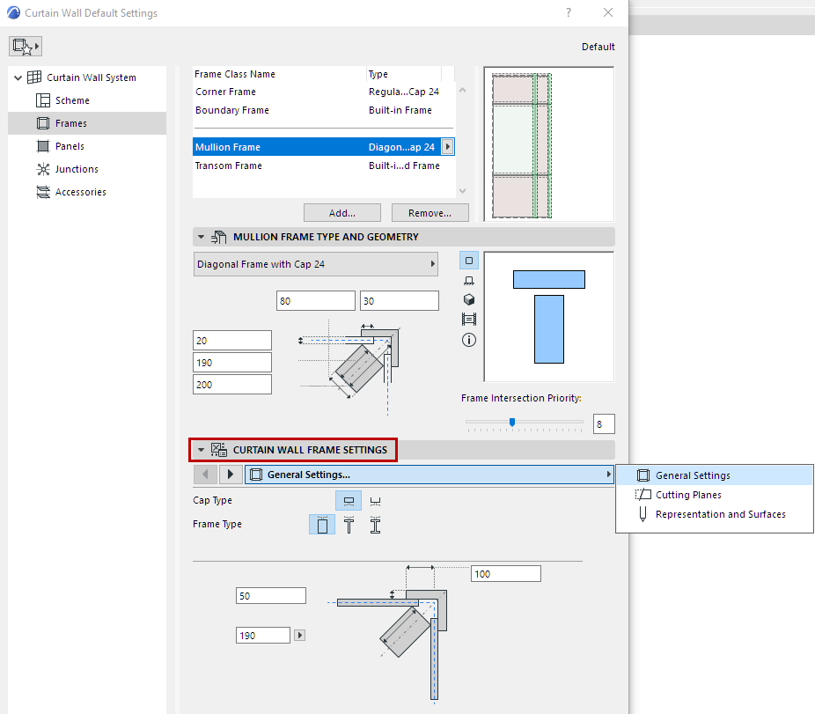Screen dimensions: 815x714
Task: Choose Representation and Surfaces in the popup menu
Action: tap(714, 514)
